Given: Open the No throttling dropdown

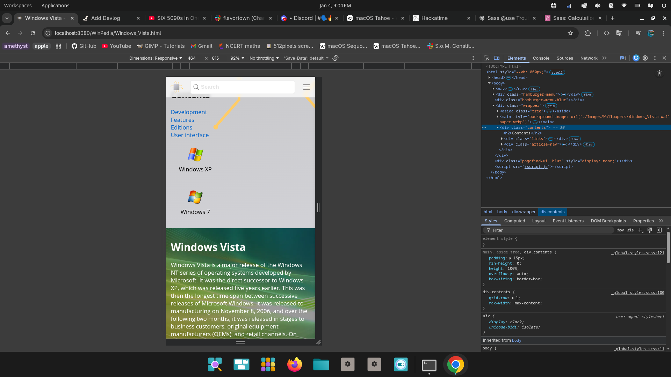Looking at the screenshot, I should [x=264, y=58].
